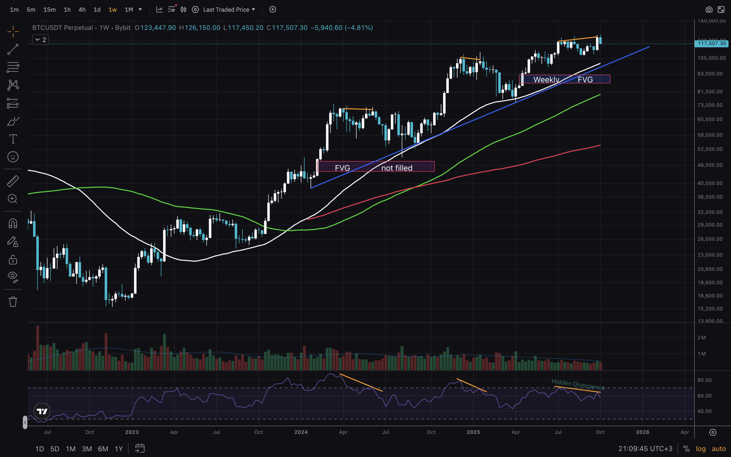Image resolution: width=731 pixels, height=457 pixels.
Task: Open more timeframes dropdown arrow after 1M
Action: coord(140,10)
